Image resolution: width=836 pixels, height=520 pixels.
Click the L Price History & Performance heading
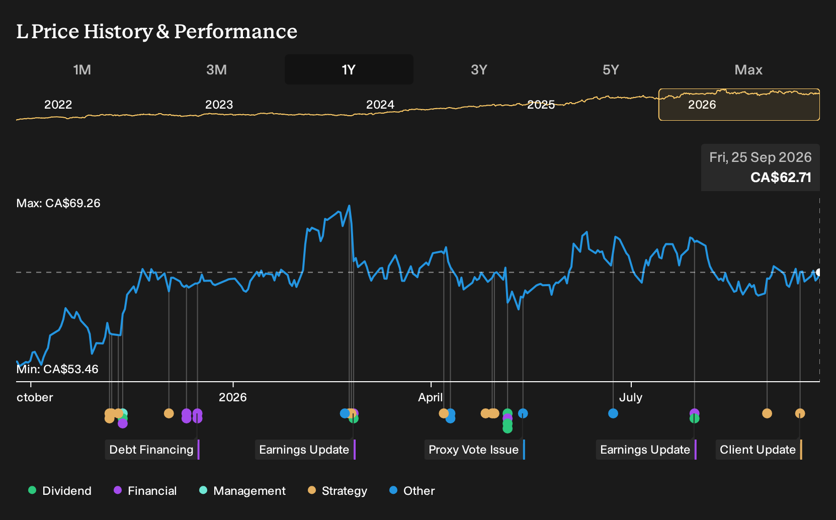[x=157, y=32]
